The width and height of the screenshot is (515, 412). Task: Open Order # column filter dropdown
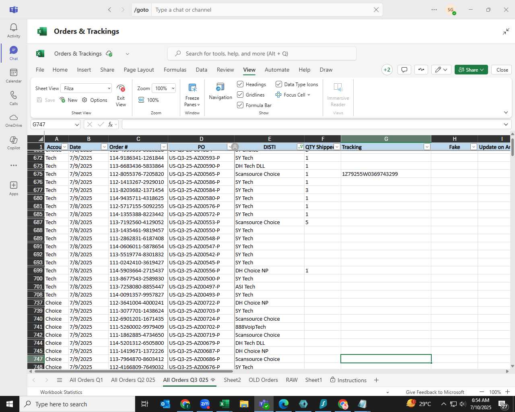point(164,147)
